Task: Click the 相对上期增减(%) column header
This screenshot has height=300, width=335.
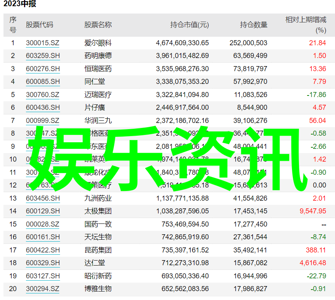Action: pos(306,25)
